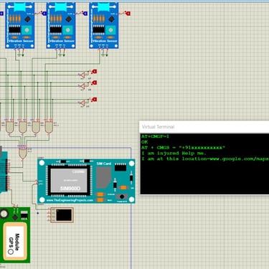
Task: Click the AT+CMGF=1 line in the terminal
Action: coord(155,136)
